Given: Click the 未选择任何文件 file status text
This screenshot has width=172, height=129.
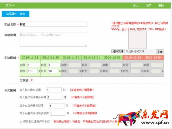Looking at the screenshot, I should (x=135, y=51).
